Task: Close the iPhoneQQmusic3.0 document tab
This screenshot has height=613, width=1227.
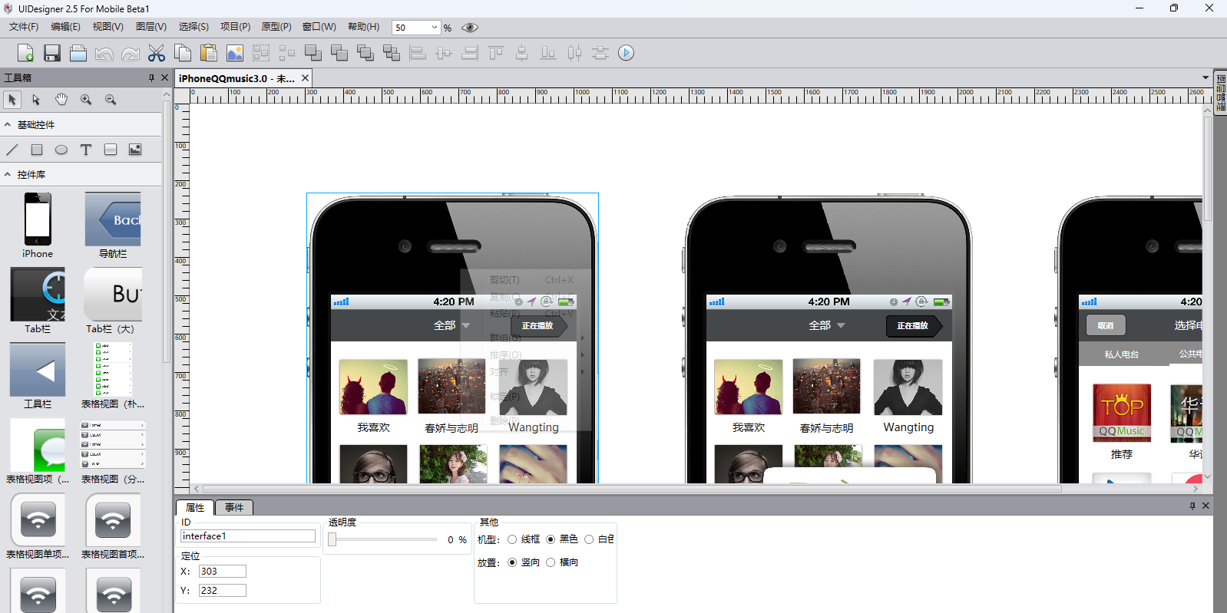Action: point(305,78)
